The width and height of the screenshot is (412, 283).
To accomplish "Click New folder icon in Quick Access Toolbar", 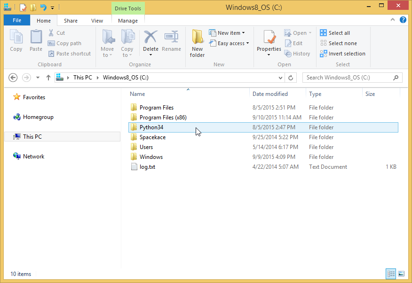I will tap(33, 8).
